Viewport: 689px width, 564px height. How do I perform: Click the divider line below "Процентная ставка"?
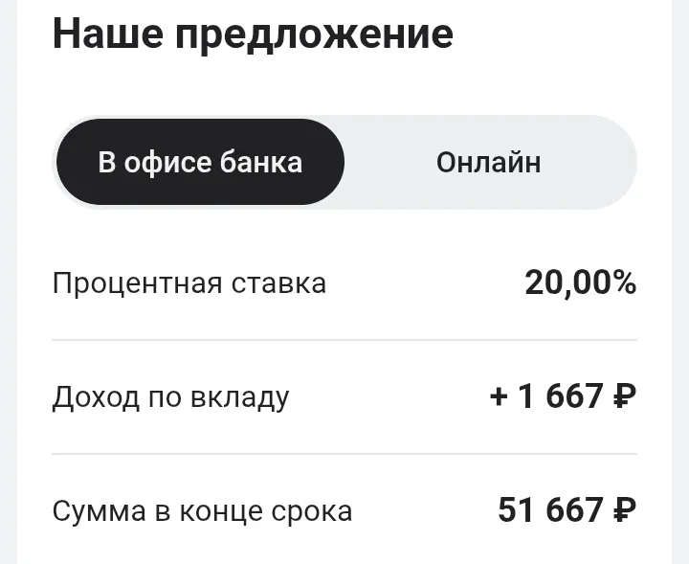coord(344,340)
